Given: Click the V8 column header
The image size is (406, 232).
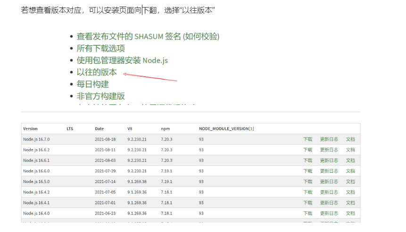Looking at the screenshot, I should click(130, 128).
